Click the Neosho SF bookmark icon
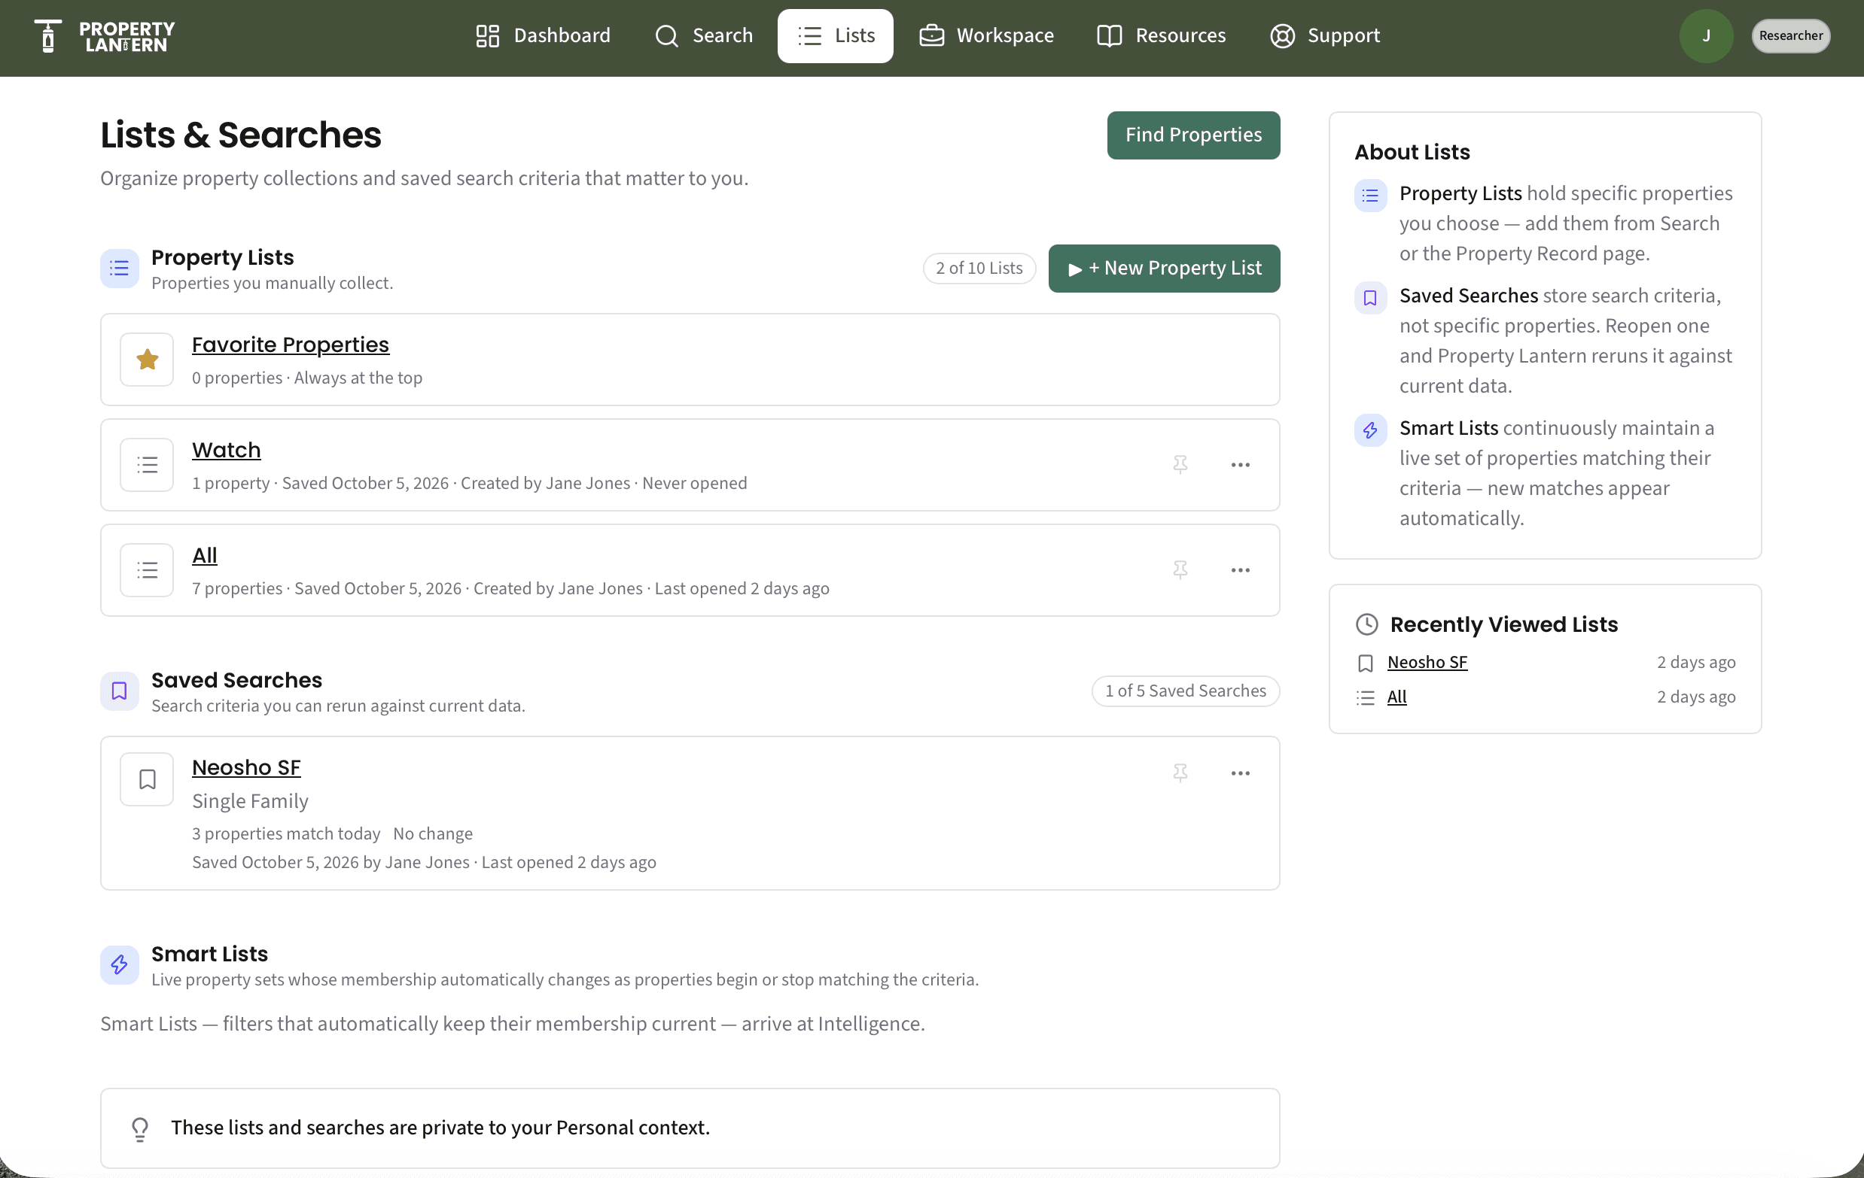Image resolution: width=1864 pixels, height=1178 pixels. pyautogui.click(x=147, y=779)
